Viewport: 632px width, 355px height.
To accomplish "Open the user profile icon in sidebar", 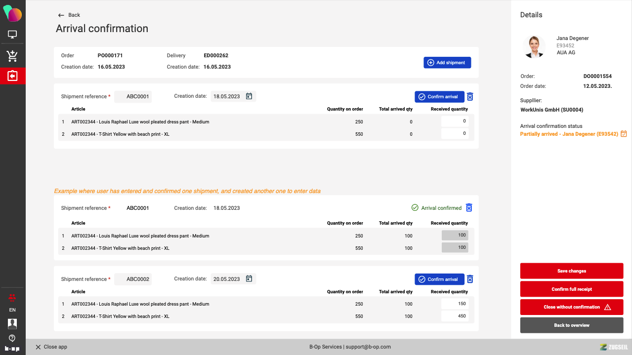I will tap(12, 323).
